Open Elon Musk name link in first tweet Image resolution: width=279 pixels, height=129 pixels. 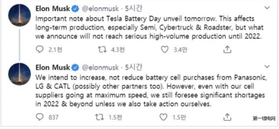point(53,9)
